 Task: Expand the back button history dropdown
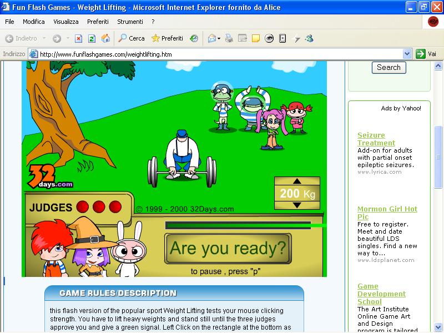44,38
